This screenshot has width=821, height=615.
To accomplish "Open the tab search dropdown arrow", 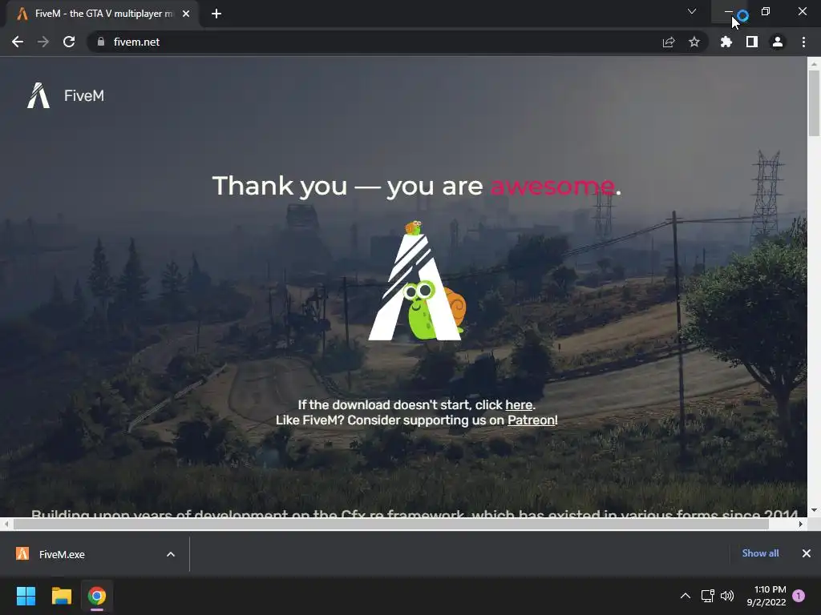I will 692,11.
